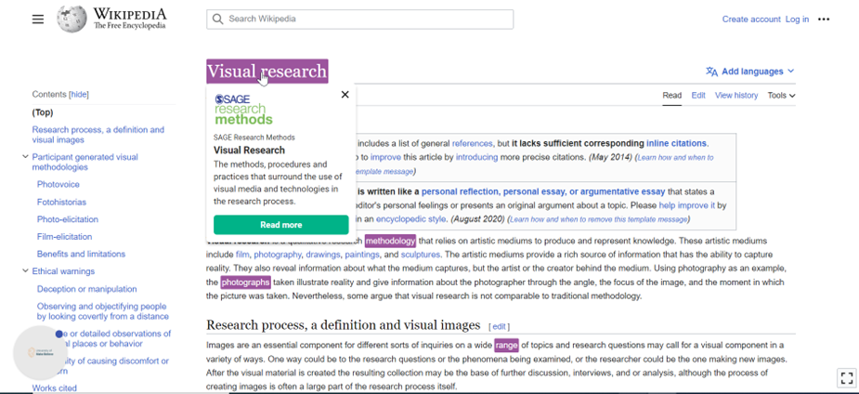859x394 pixels.
Task: Click the Add languages translate icon
Action: point(711,72)
